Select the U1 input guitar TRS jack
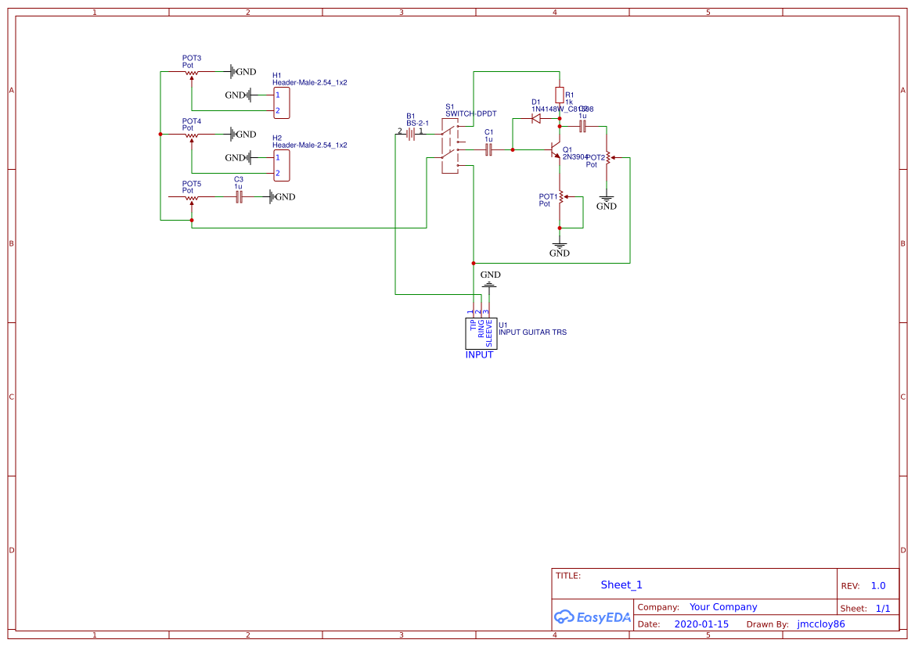Image resolution: width=915 pixels, height=647 pixels. pos(481,334)
